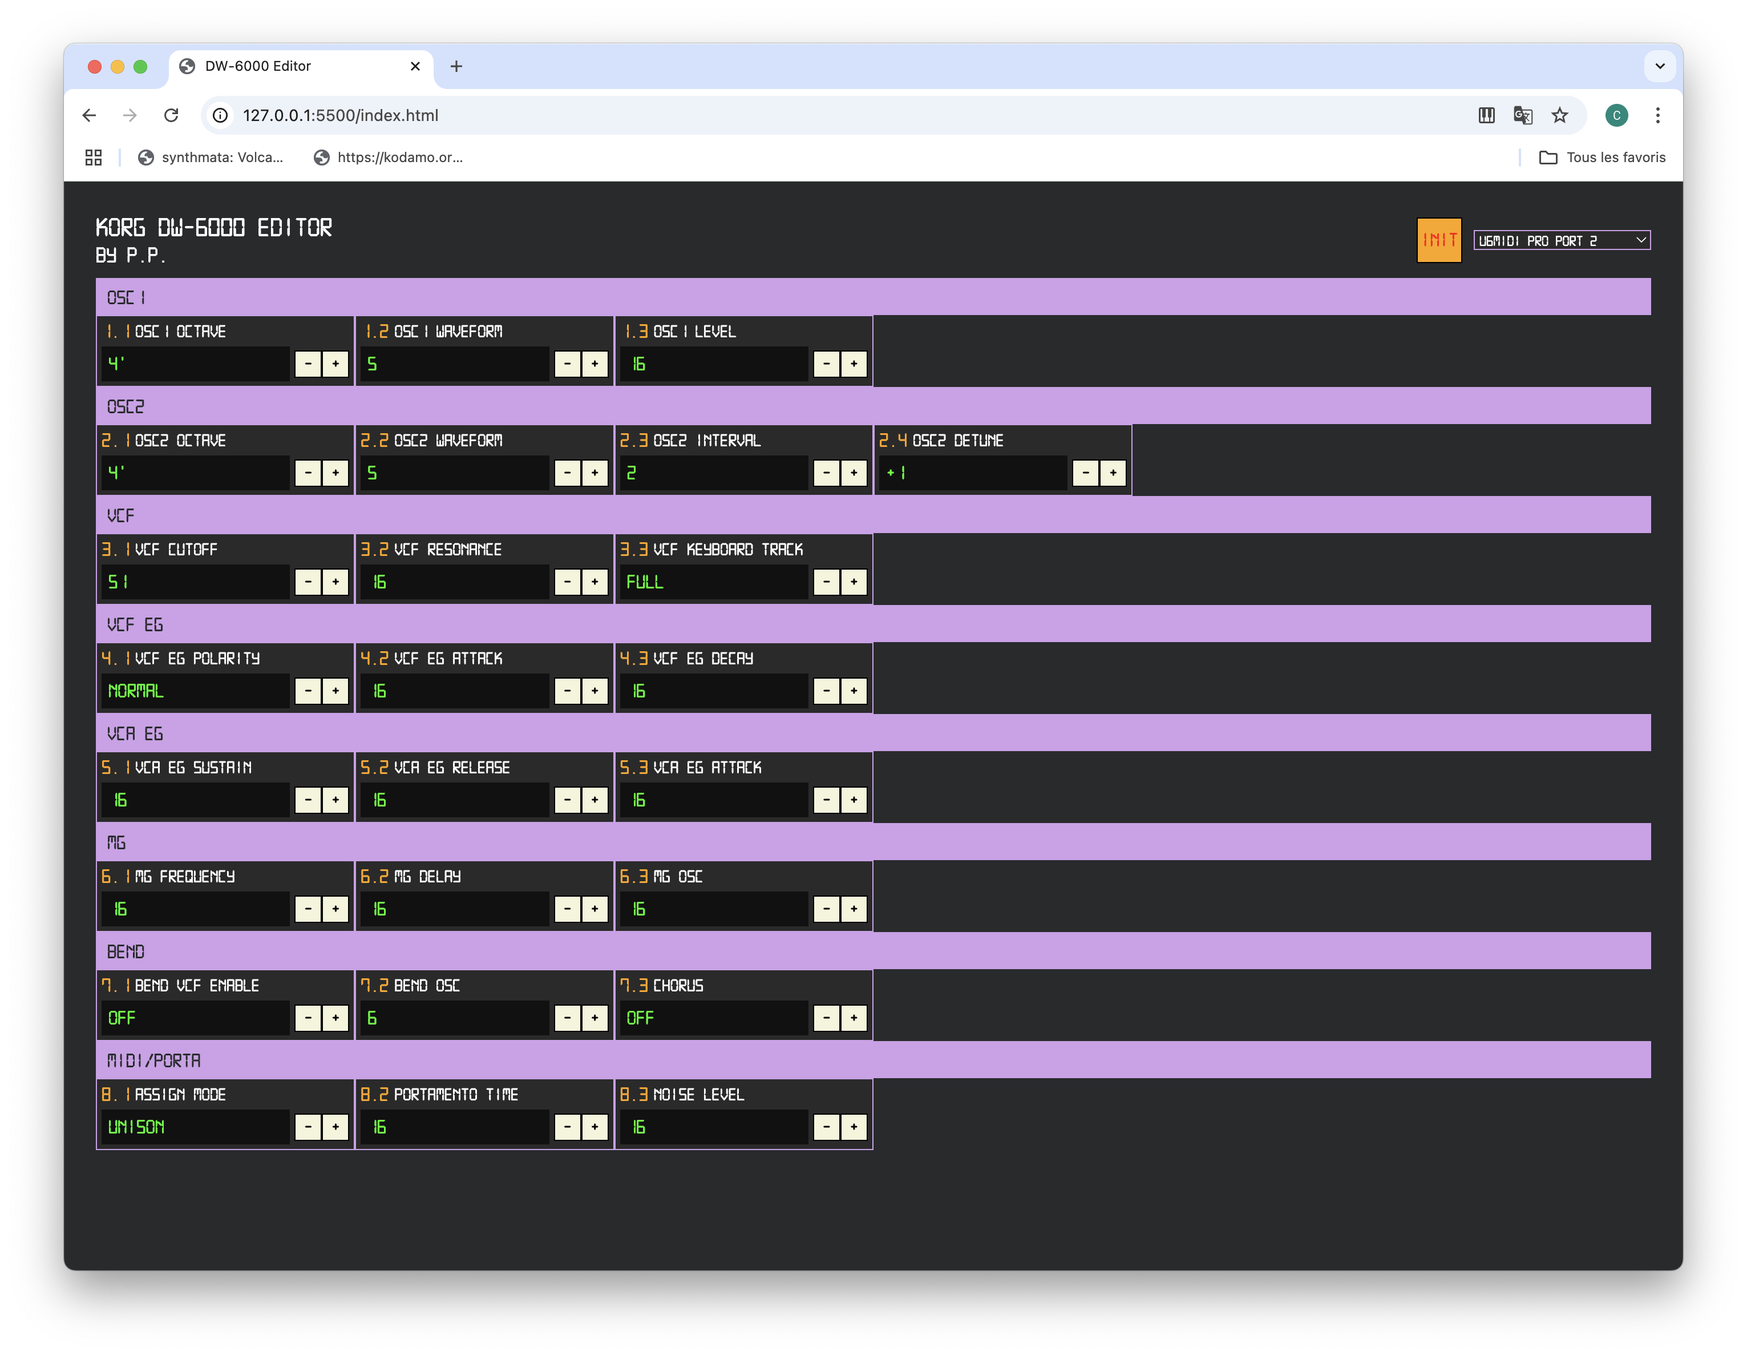Increase MG Delay value
This screenshot has width=1747, height=1355.
[x=595, y=909]
